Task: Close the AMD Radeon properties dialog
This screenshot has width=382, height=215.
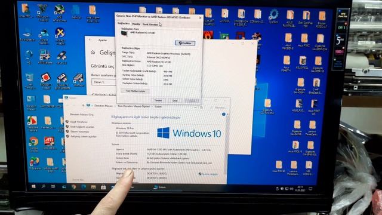Action: 200,18
